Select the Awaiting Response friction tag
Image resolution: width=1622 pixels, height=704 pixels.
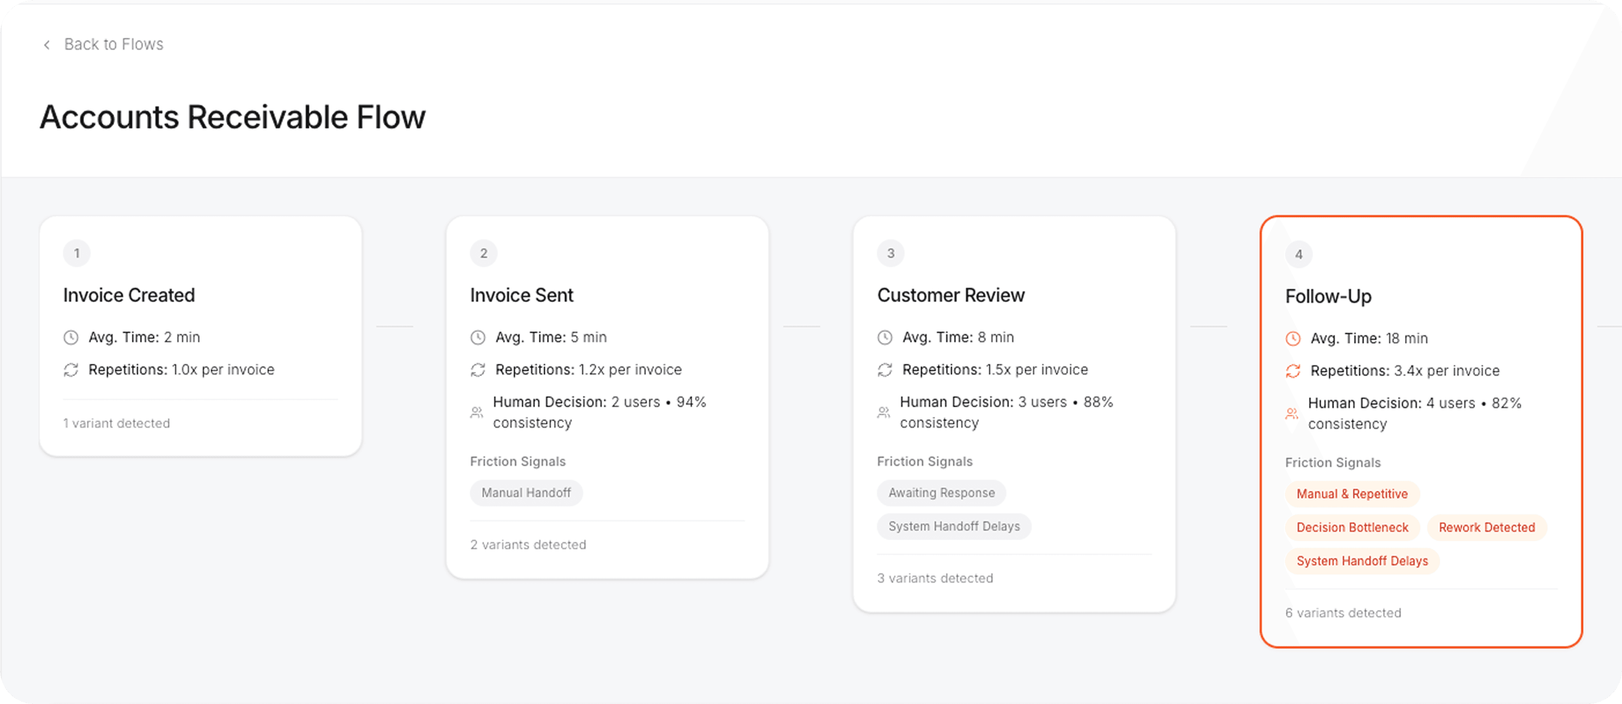tap(941, 493)
